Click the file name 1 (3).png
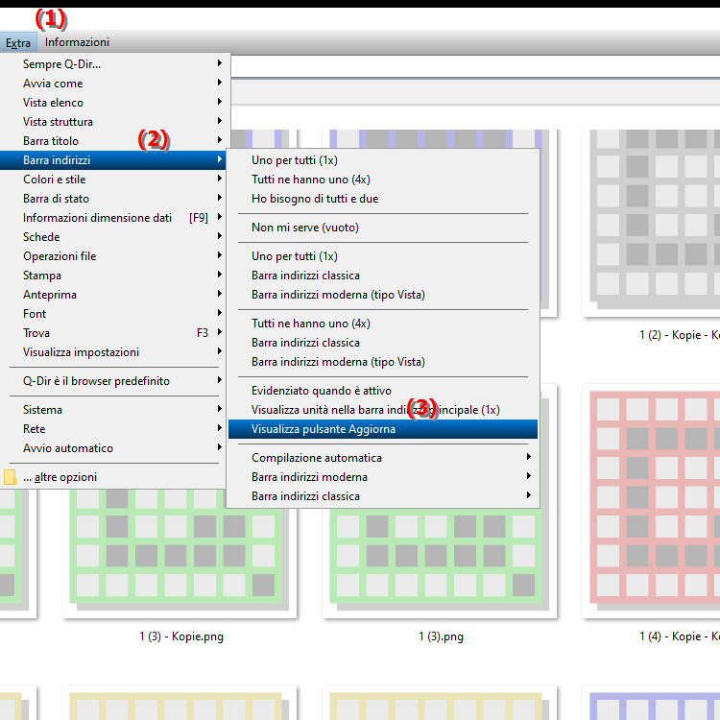 pos(441,636)
